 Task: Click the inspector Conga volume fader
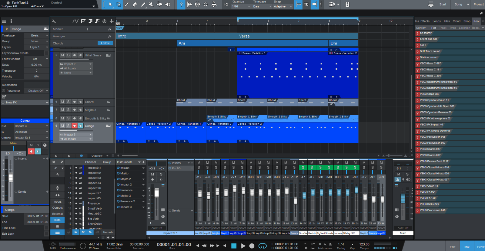tap(11, 177)
